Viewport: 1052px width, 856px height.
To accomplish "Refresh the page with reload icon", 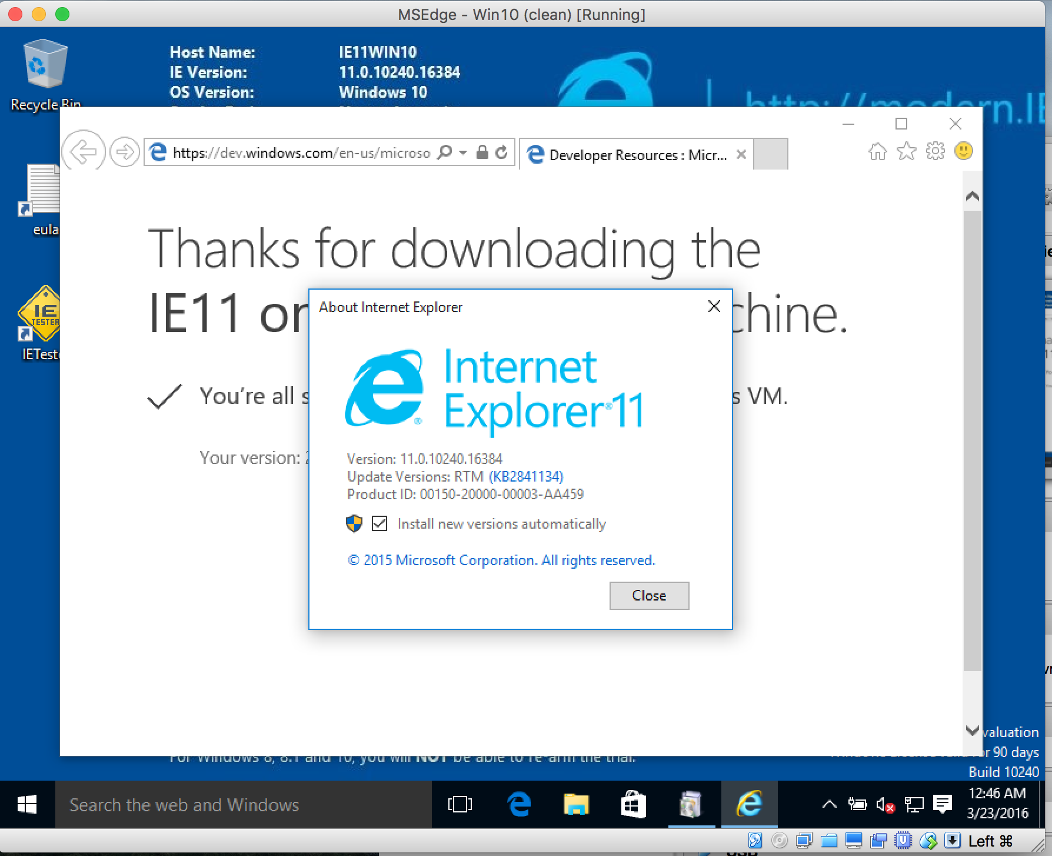I will (501, 152).
